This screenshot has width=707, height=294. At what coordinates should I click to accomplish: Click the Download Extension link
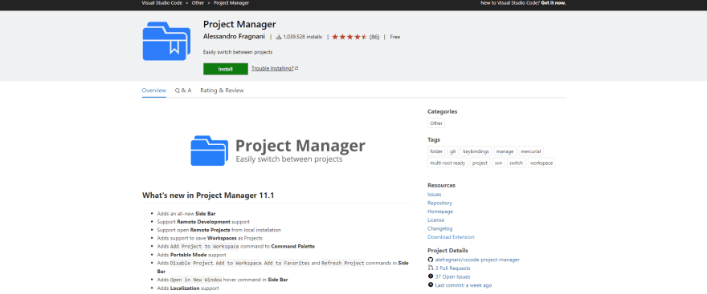tap(451, 237)
